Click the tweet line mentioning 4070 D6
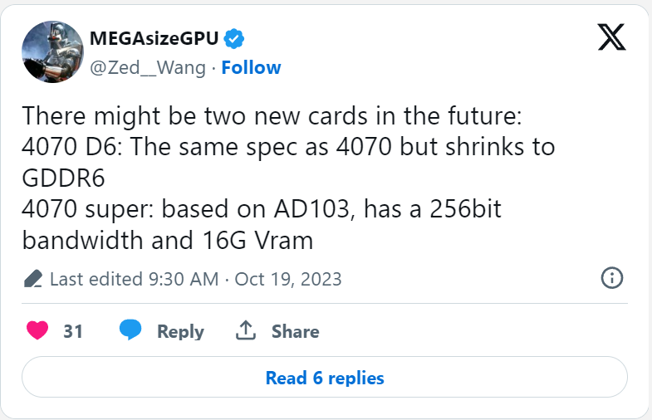 [288, 162]
